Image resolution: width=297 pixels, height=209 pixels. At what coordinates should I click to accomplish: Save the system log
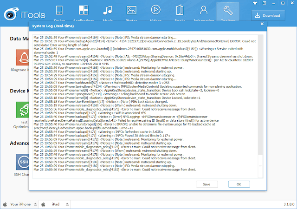point(207,184)
